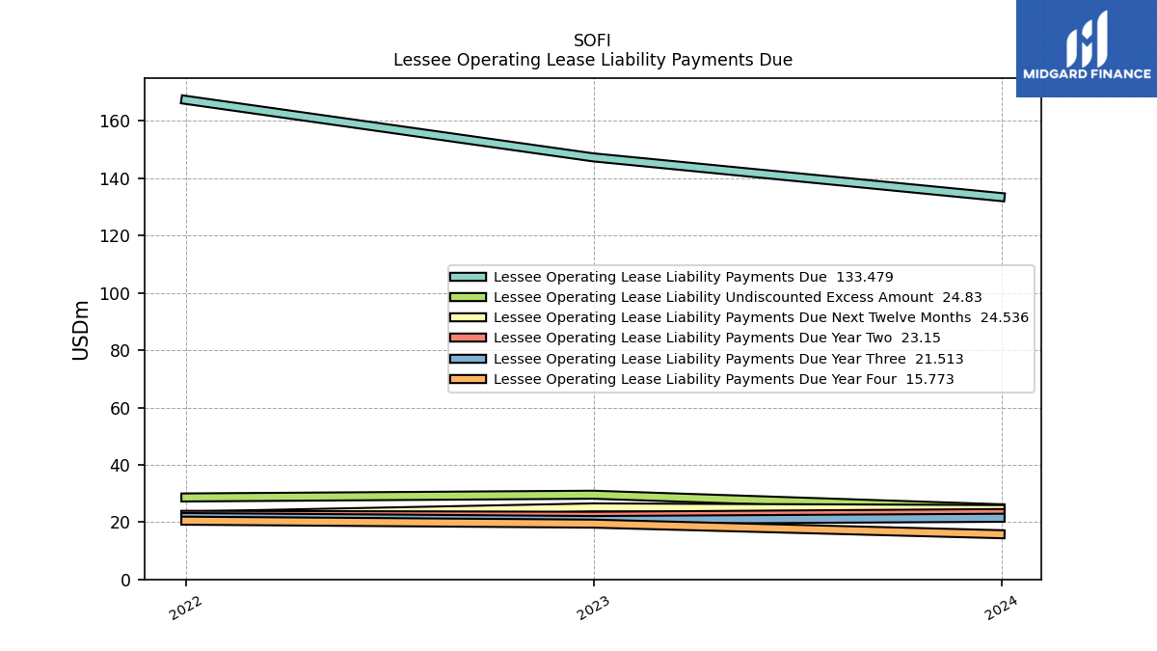
Task: Click the y-axis tick label "20"
Action: (x=121, y=523)
